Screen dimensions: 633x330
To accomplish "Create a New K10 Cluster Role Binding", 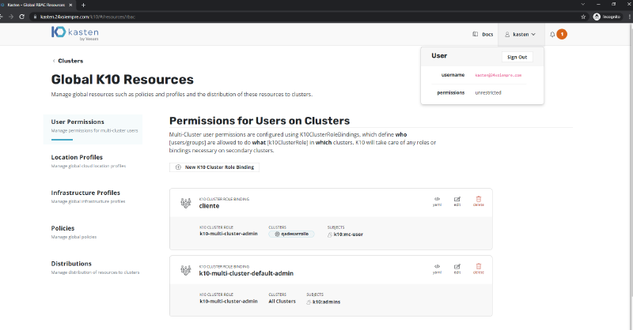I will tap(214, 167).
